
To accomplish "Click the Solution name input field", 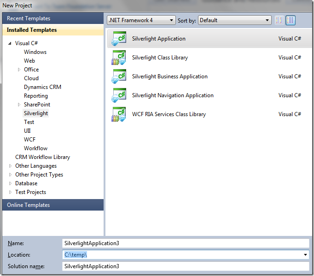I will coord(186,266).
